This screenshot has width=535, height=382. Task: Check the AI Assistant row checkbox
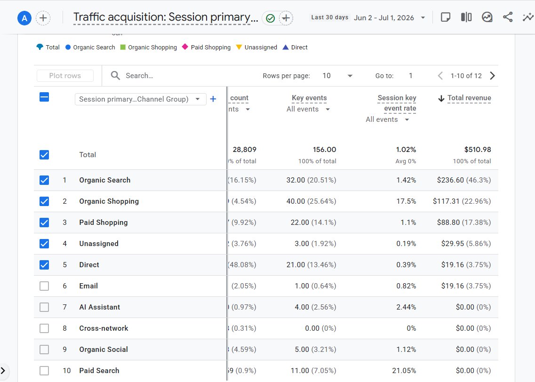click(x=44, y=307)
